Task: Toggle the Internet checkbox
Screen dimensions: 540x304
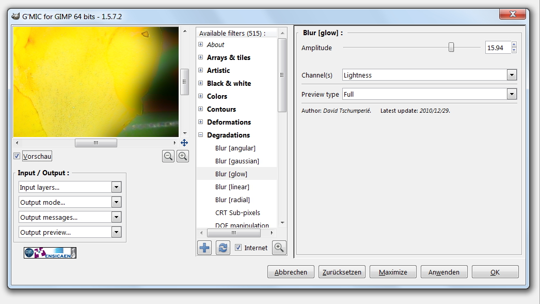Action: (239, 248)
